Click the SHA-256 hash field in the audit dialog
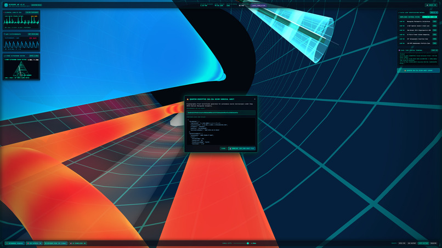 [221, 113]
